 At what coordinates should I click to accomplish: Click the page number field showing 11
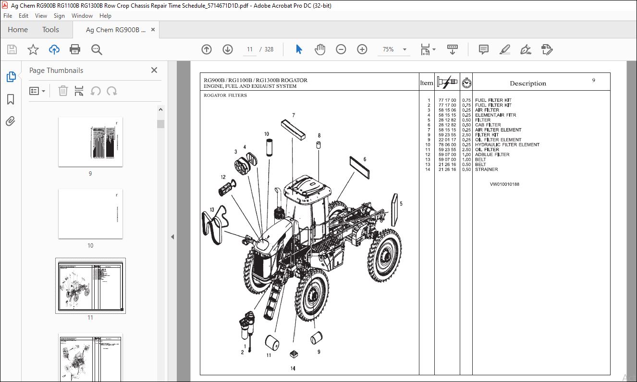[x=250, y=49]
